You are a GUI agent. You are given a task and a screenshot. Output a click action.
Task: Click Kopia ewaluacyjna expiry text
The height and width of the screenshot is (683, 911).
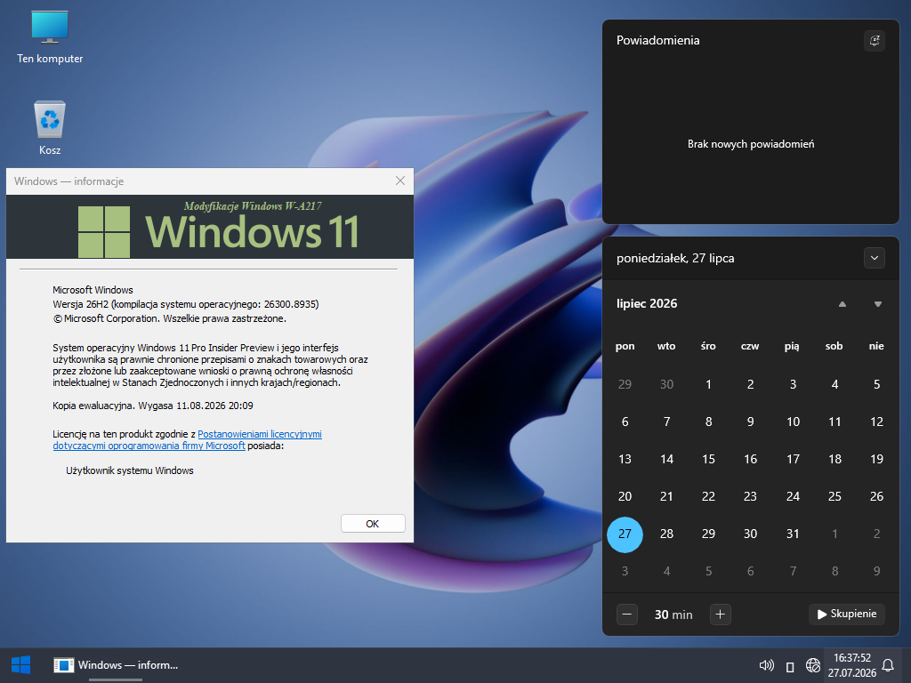pos(153,406)
